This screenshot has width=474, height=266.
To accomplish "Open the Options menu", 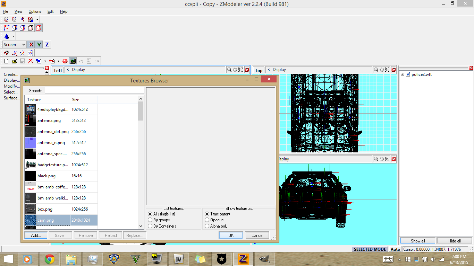I will [x=35, y=11].
